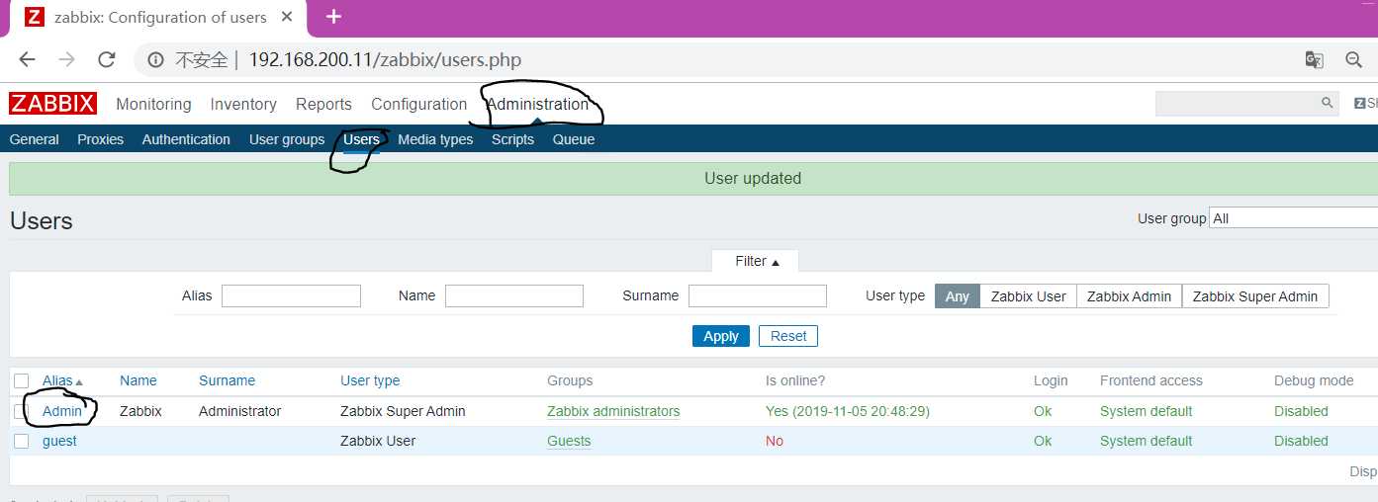Go back with browser back arrow

(x=27, y=59)
